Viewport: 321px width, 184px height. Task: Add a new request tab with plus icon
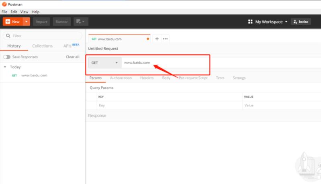pos(157,39)
